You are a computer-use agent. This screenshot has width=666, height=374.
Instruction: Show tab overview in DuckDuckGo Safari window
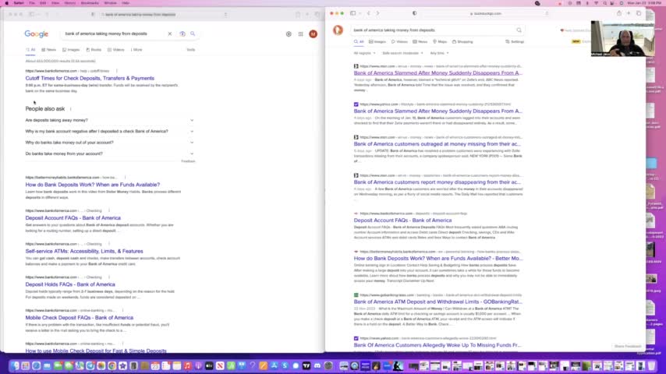639,13
